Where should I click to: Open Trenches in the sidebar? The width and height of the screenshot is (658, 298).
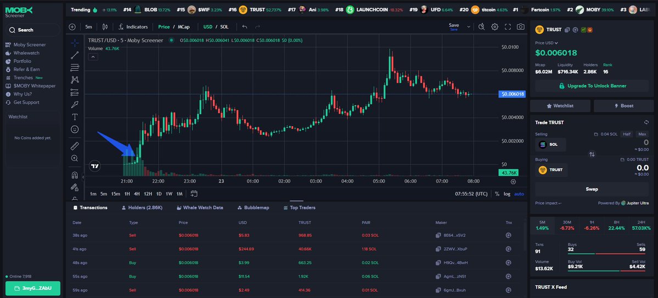pos(24,77)
